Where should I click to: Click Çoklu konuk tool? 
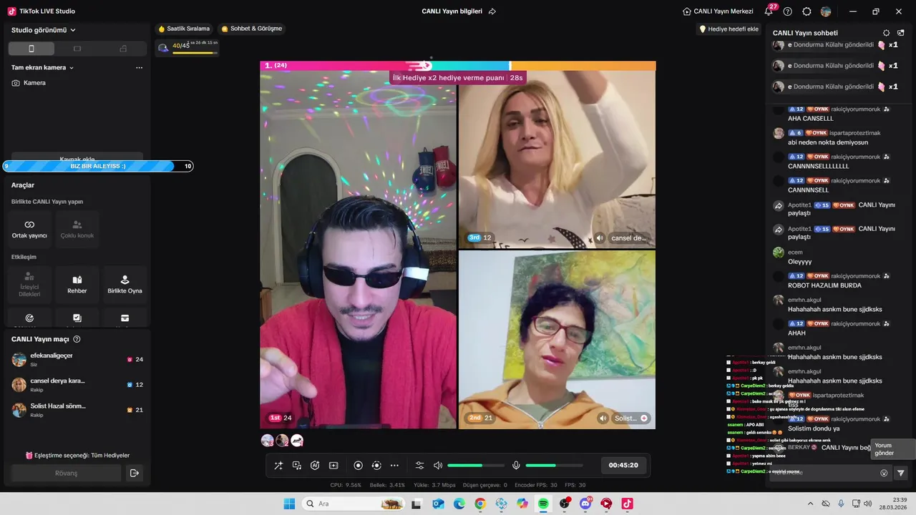pos(77,229)
